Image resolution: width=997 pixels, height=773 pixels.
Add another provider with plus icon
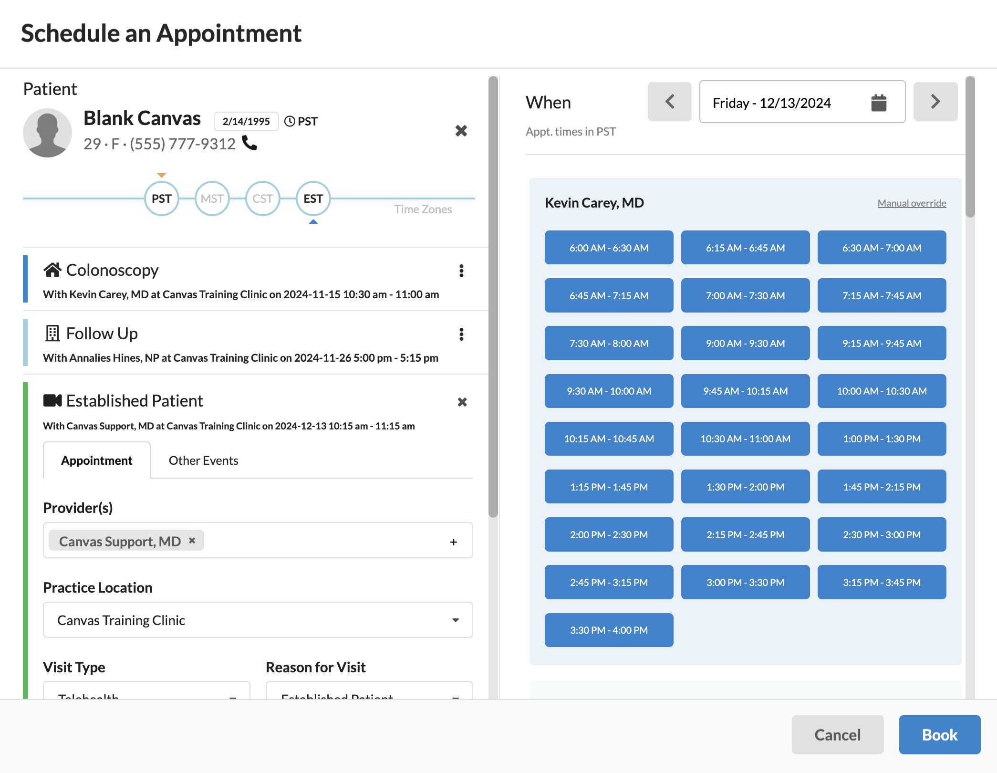453,542
